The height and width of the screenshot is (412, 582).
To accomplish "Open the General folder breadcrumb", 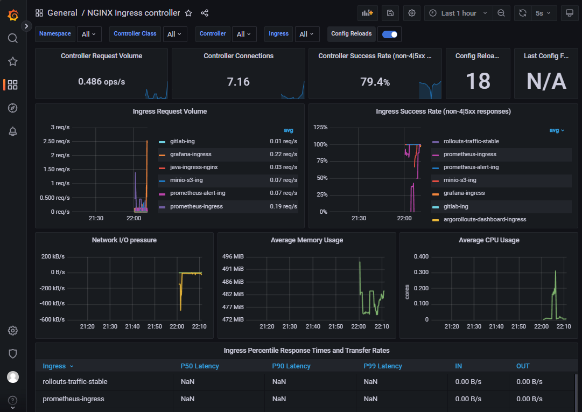I will (62, 13).
